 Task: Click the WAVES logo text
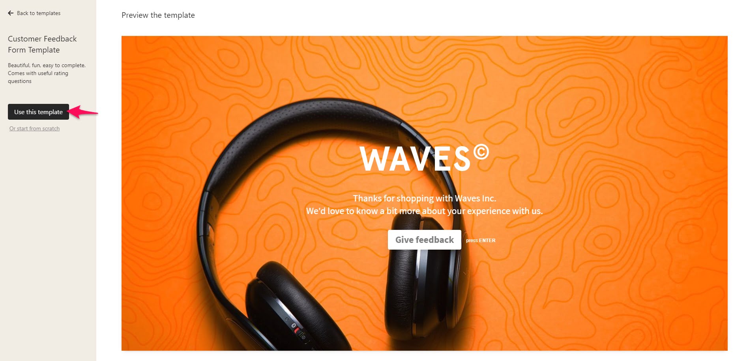coord(415,159)
